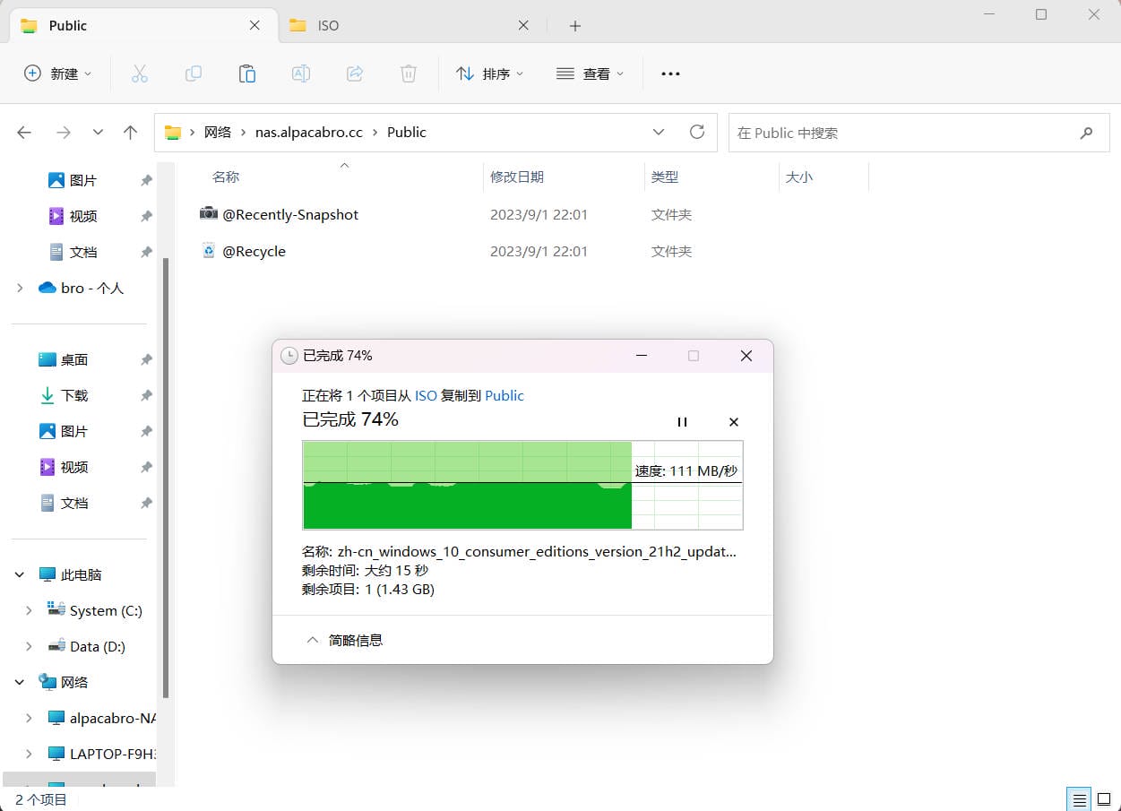Click the Rename icon in toolbar
Image resolution: width=1121 pixels, height=811 pixels.
[x=300, y=73]
